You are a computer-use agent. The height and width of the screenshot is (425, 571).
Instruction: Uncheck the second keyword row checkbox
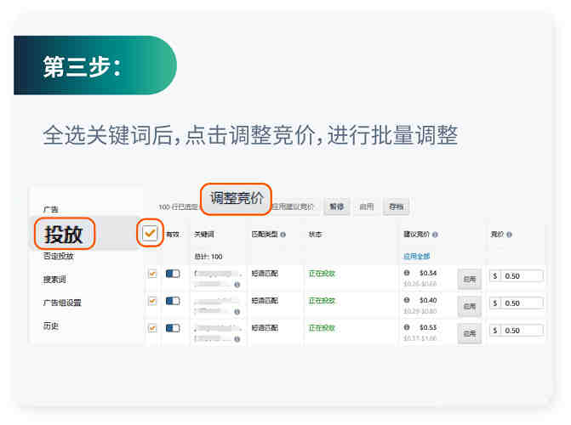pos(152,301)
